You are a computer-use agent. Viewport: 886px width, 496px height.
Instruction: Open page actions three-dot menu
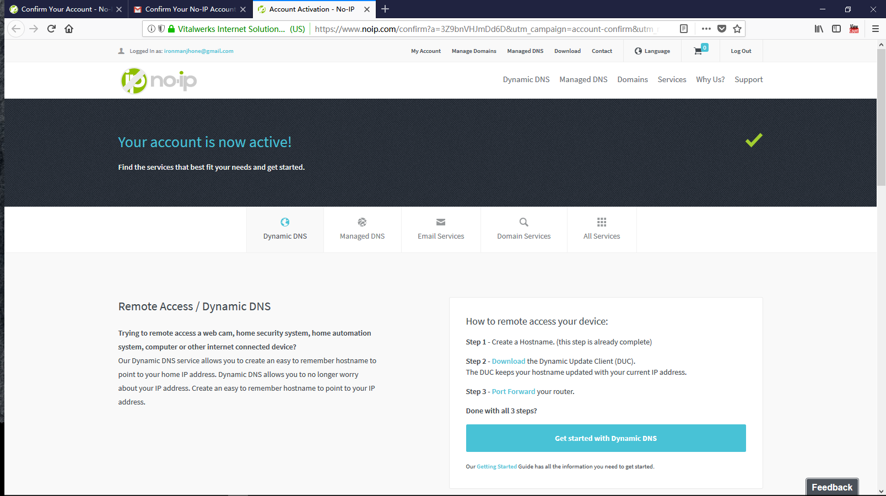pyautogui.click(x=706, y=29)
